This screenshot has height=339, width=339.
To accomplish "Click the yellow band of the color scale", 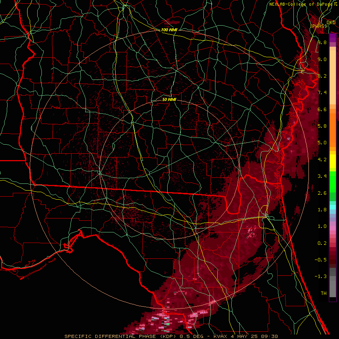I will tap(333, 161).
